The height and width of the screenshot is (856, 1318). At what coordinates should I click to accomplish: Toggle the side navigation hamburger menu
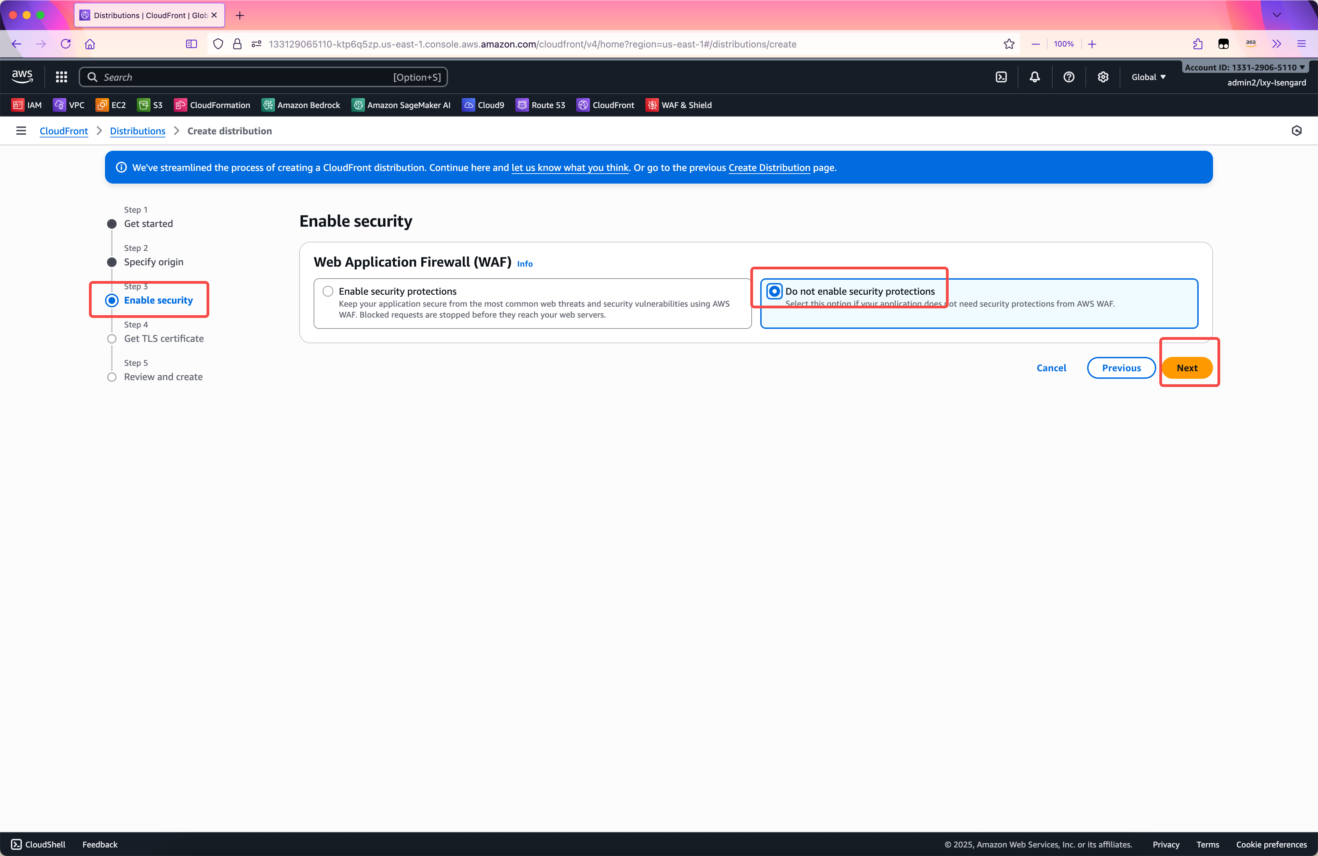click(x=21, y=131)
